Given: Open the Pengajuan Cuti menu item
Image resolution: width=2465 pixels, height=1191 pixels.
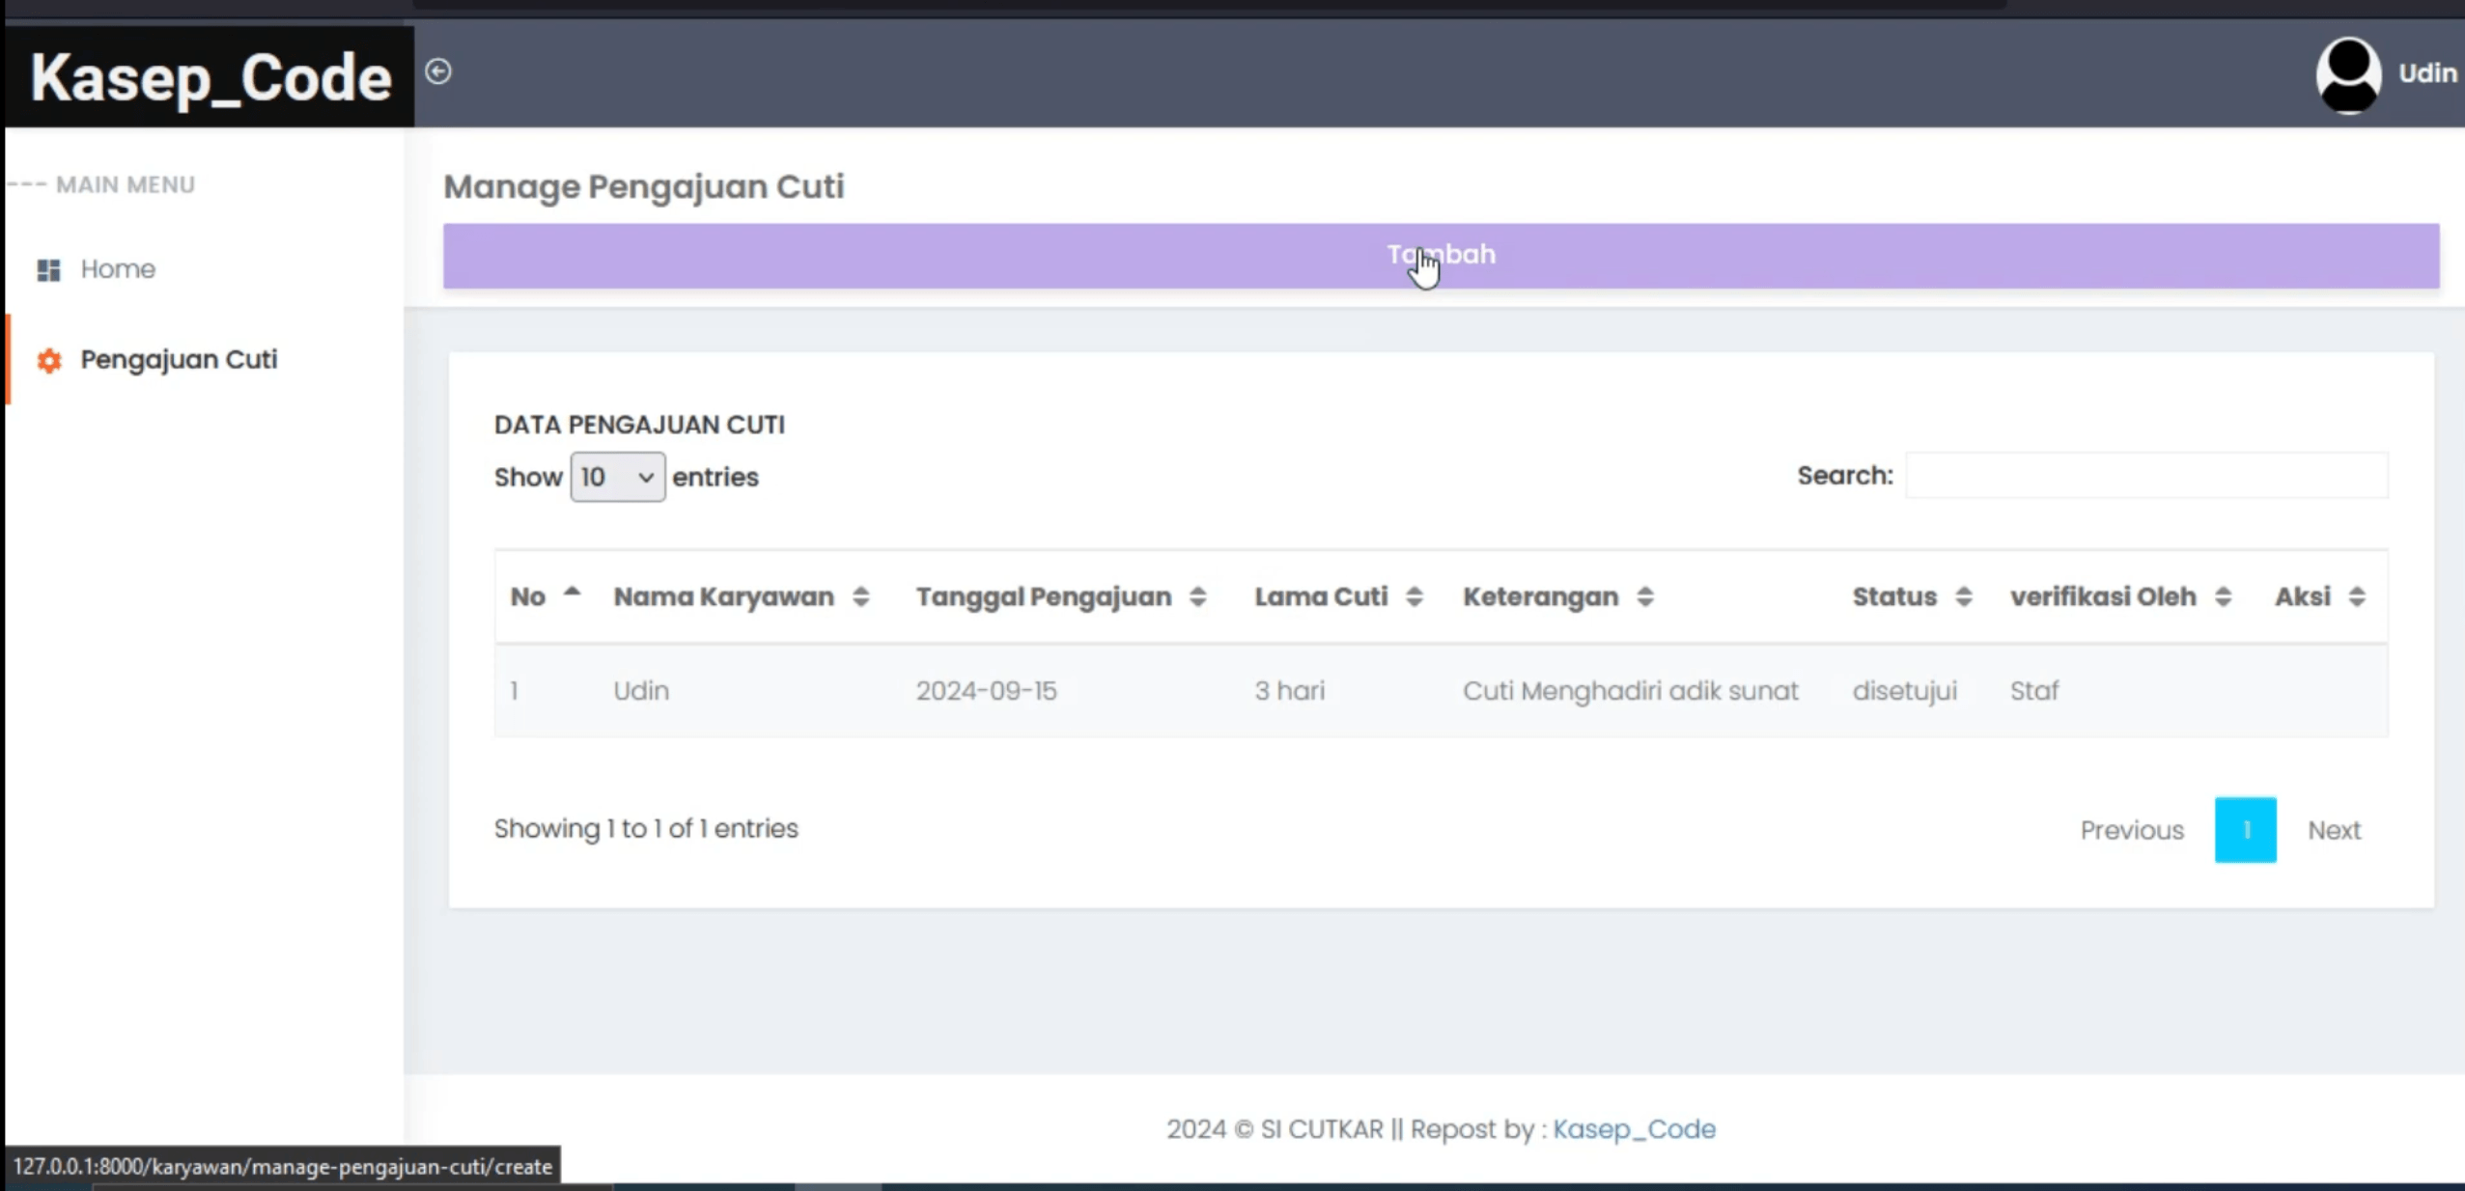Looking at the screenshot, I should tap(179, 360).
